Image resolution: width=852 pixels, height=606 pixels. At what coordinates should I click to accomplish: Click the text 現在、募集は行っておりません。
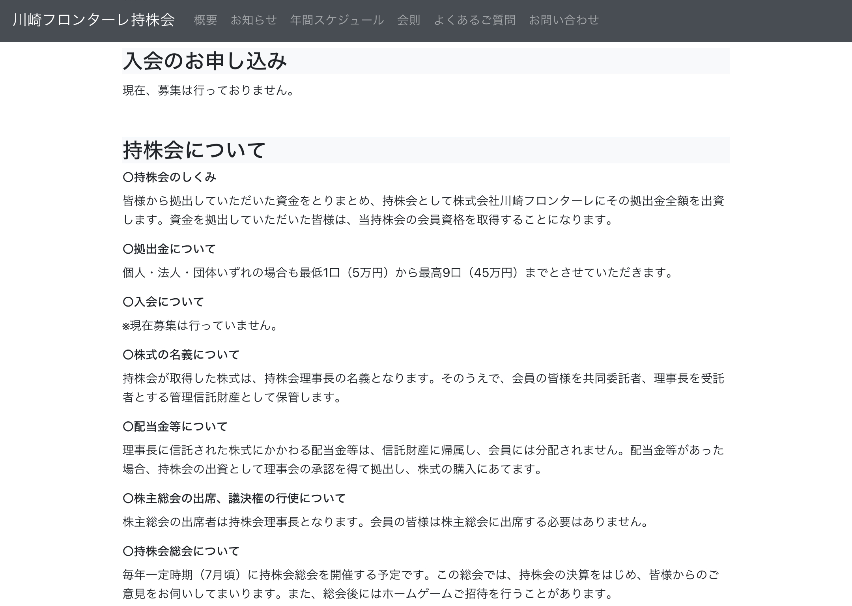point(209,90)
